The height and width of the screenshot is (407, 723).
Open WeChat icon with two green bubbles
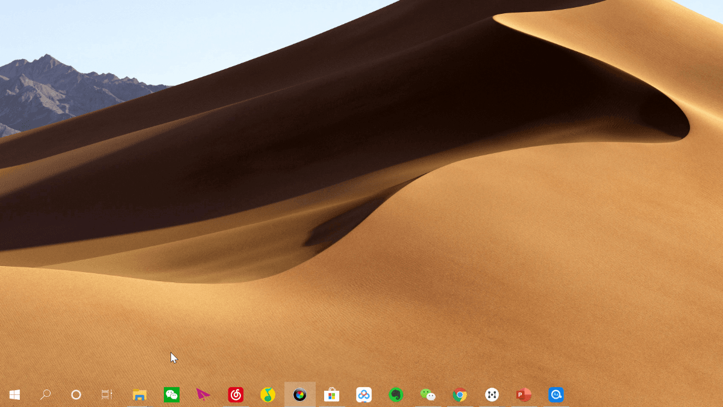428,395
